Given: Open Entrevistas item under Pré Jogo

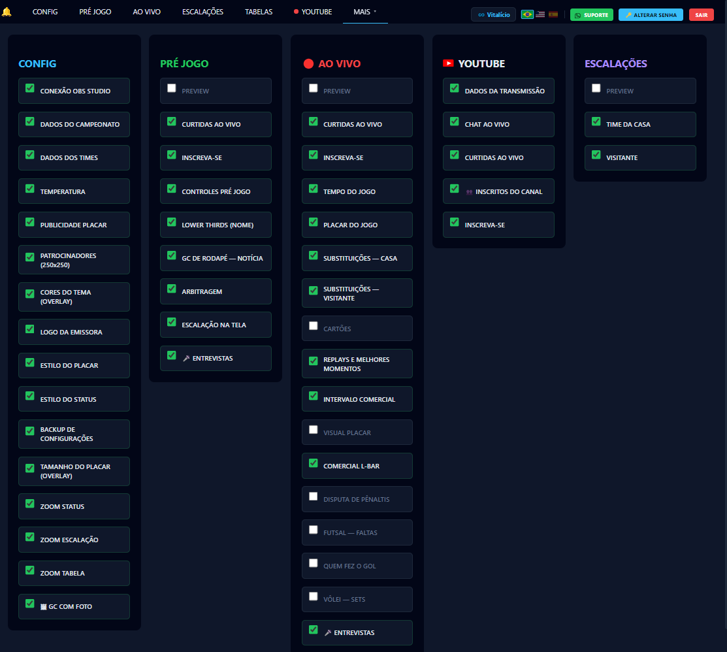Looking at the screenshot, I should pyautogui.click(x=216, y=358).
